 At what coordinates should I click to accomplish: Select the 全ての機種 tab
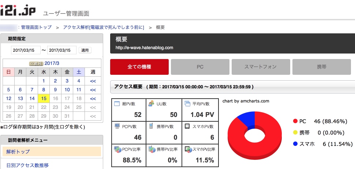[139, 67]
